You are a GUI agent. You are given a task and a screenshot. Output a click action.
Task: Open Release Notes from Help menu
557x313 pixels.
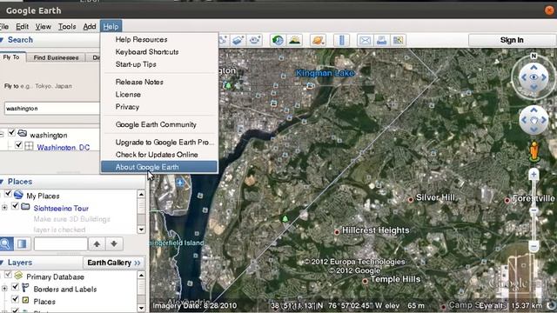pos(159,82)
